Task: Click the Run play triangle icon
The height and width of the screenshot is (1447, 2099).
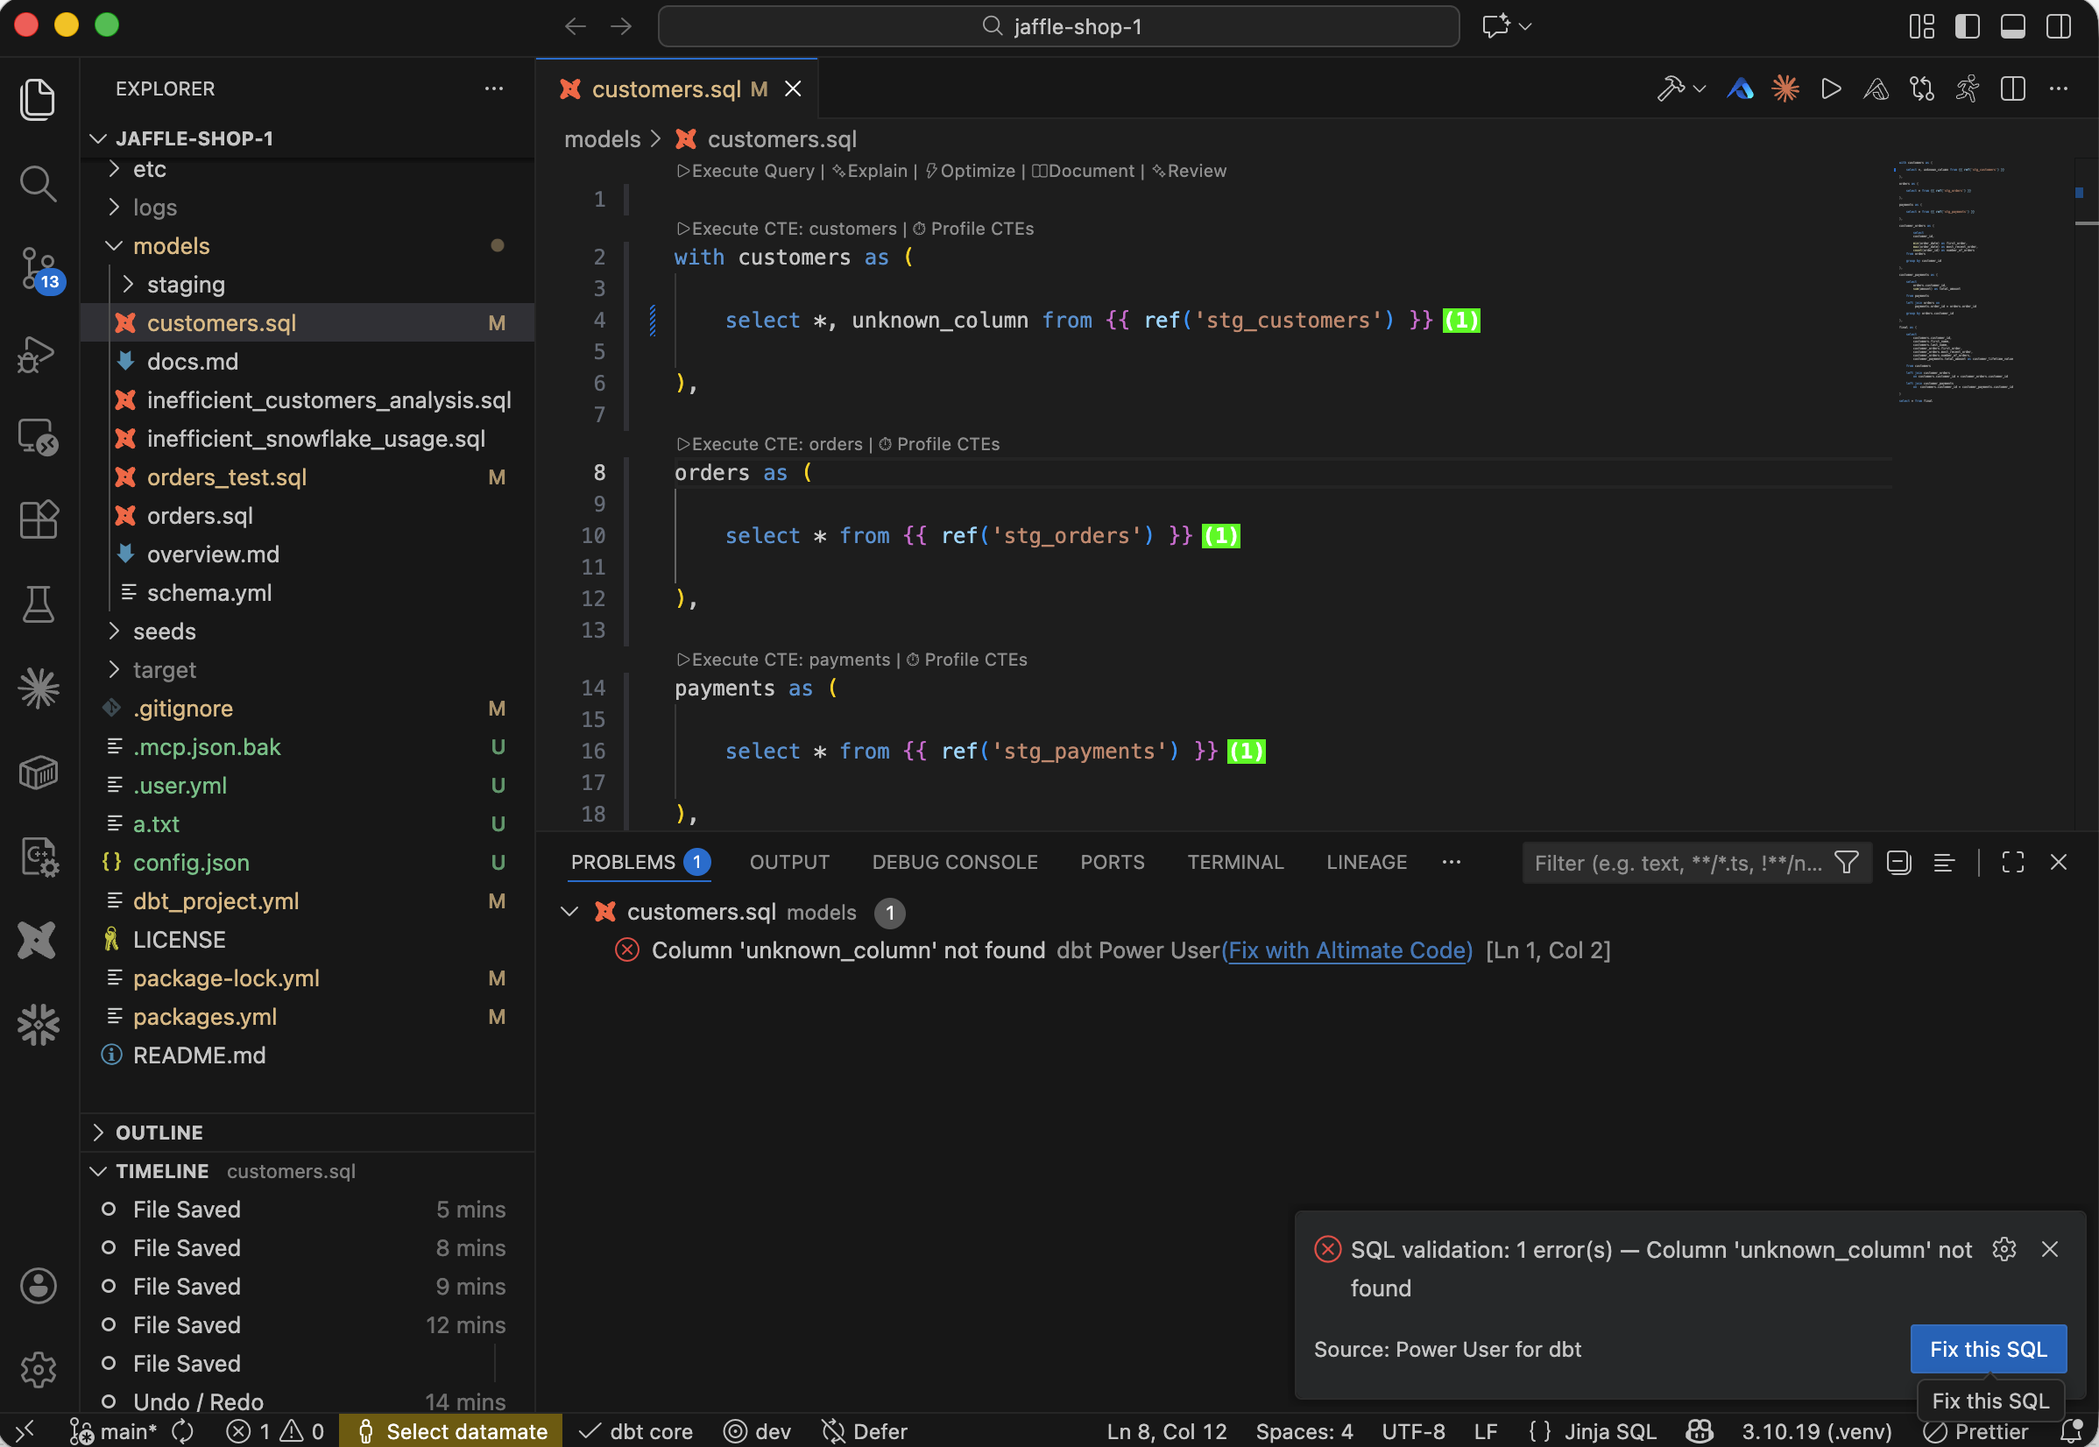Action: pos(1831,88)
